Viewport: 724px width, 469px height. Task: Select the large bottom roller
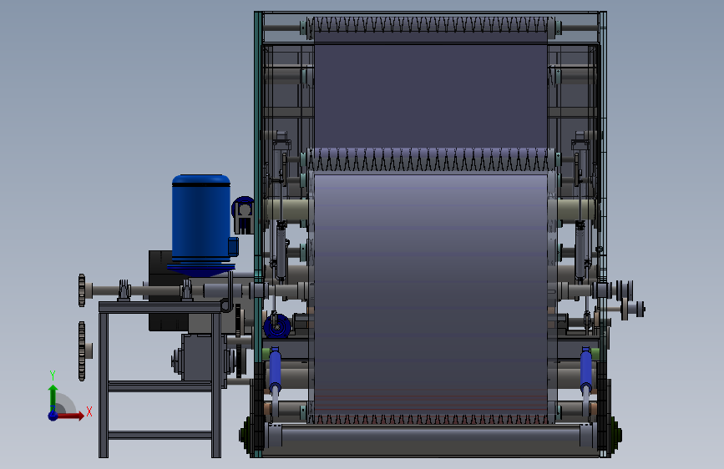tap(430, 436)
